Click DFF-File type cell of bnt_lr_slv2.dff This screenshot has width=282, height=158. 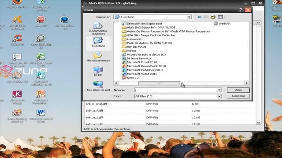click(x=152, y=104)
